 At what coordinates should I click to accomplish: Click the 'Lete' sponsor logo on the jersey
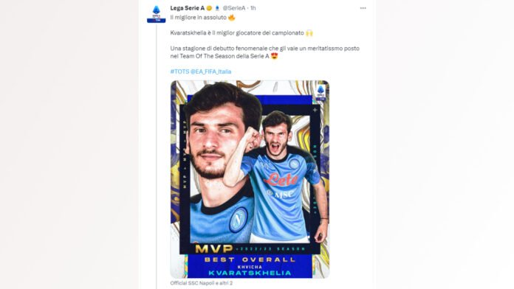[281, 179]
